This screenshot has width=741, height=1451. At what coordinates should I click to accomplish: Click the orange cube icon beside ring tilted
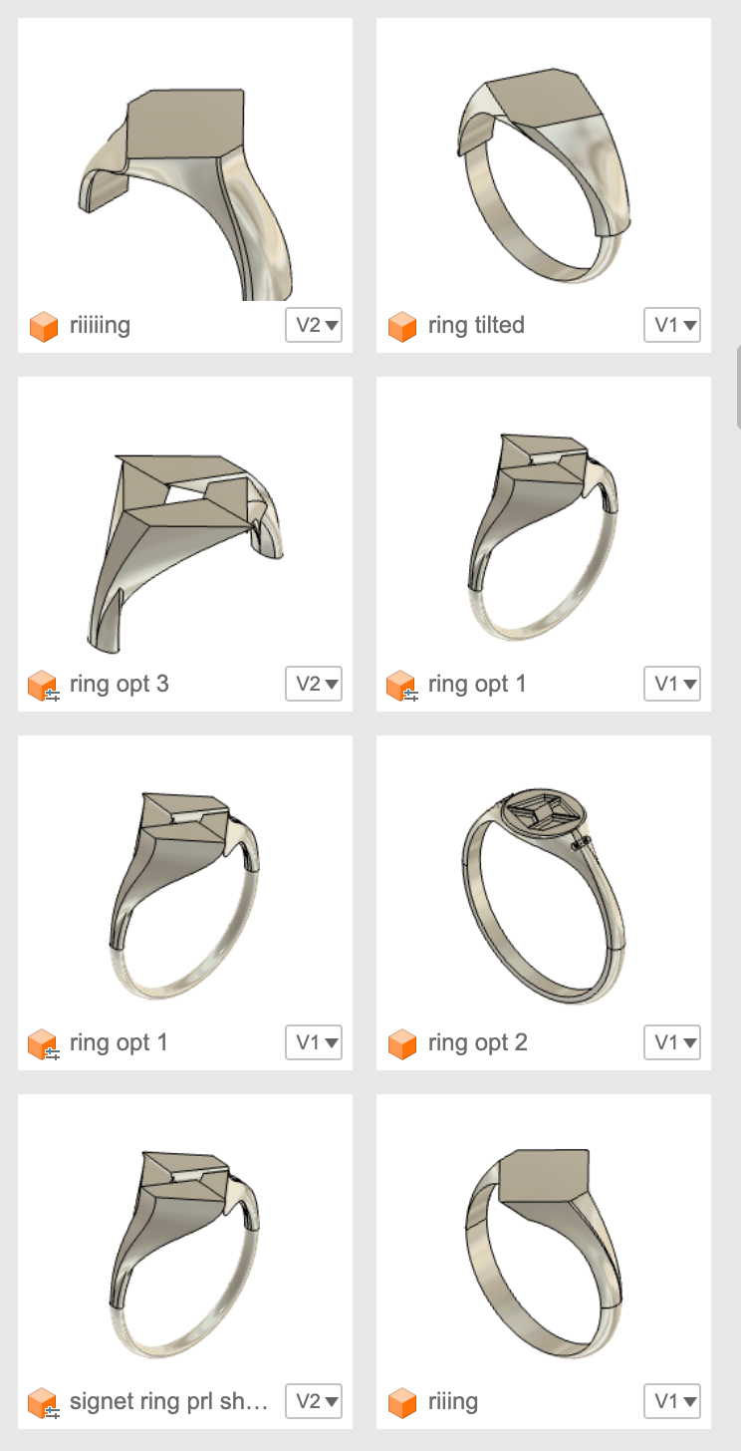[402, 326]
